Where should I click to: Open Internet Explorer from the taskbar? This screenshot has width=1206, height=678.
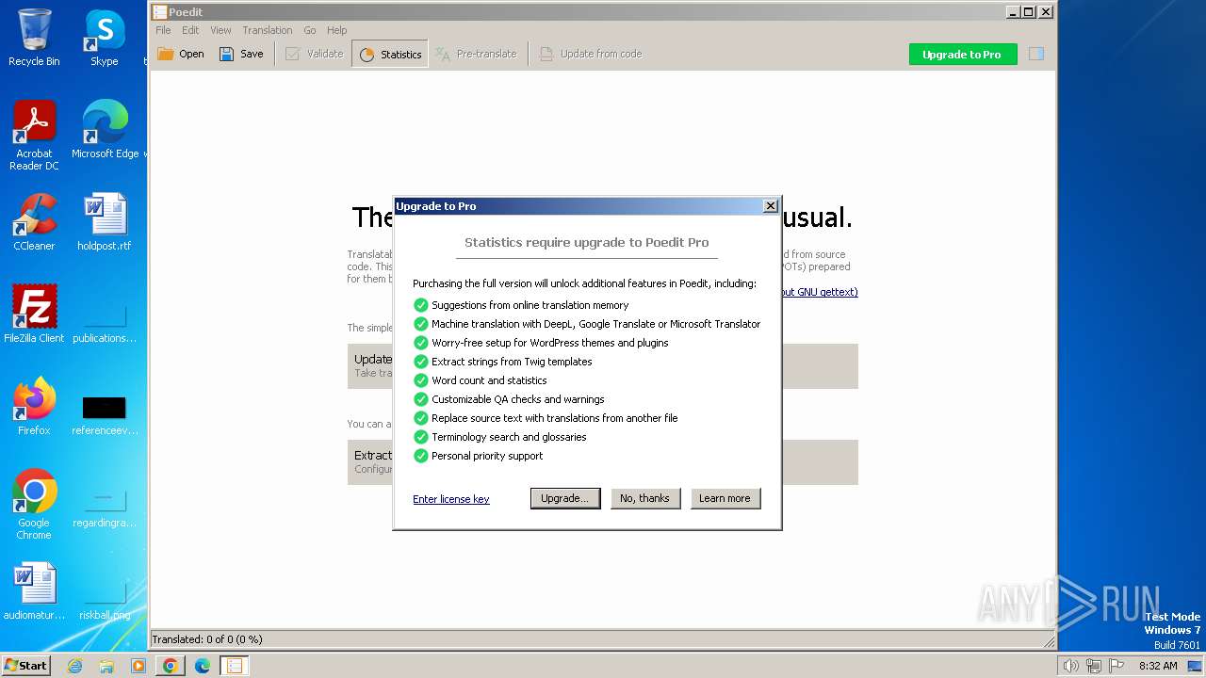click(75, 666)
